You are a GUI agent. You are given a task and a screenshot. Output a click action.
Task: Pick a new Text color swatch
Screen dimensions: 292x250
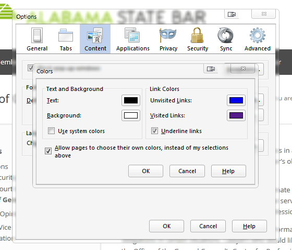tap(131, 100)
